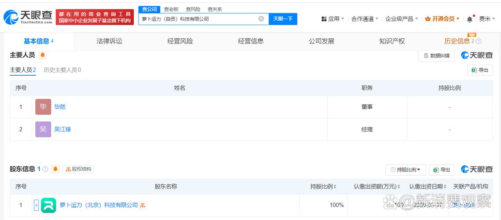This screenshot has height=220, width=501.
Task: Click the 股权结构 button
Action: 78,169
